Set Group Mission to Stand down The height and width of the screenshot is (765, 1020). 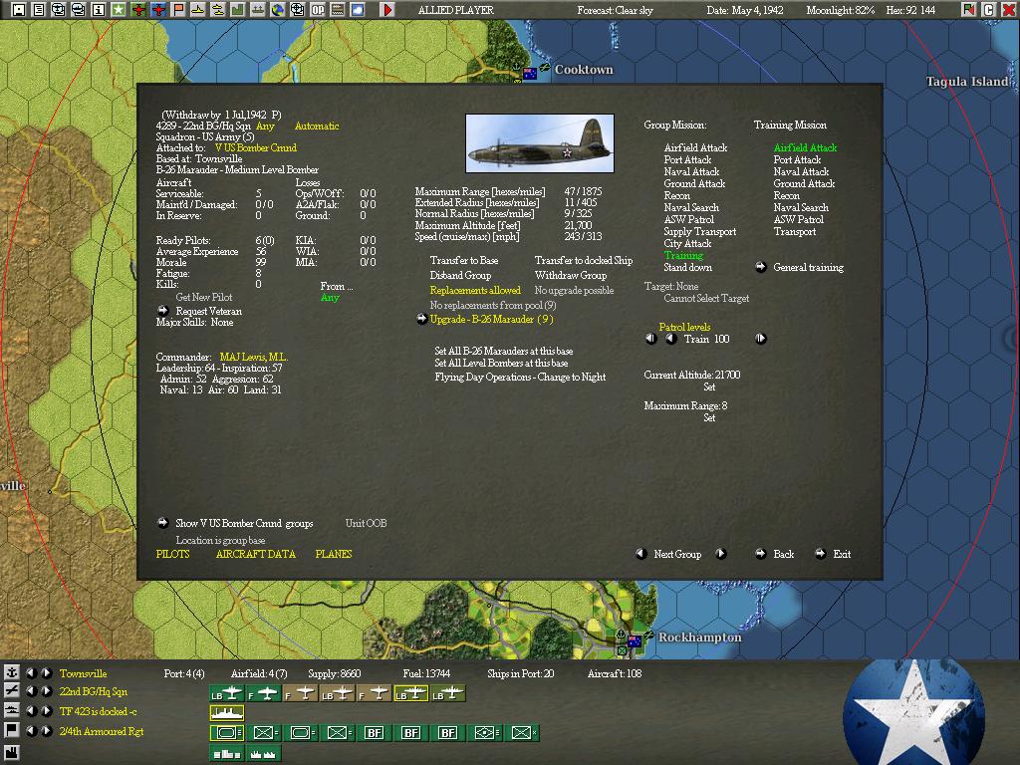click(687, 267)
